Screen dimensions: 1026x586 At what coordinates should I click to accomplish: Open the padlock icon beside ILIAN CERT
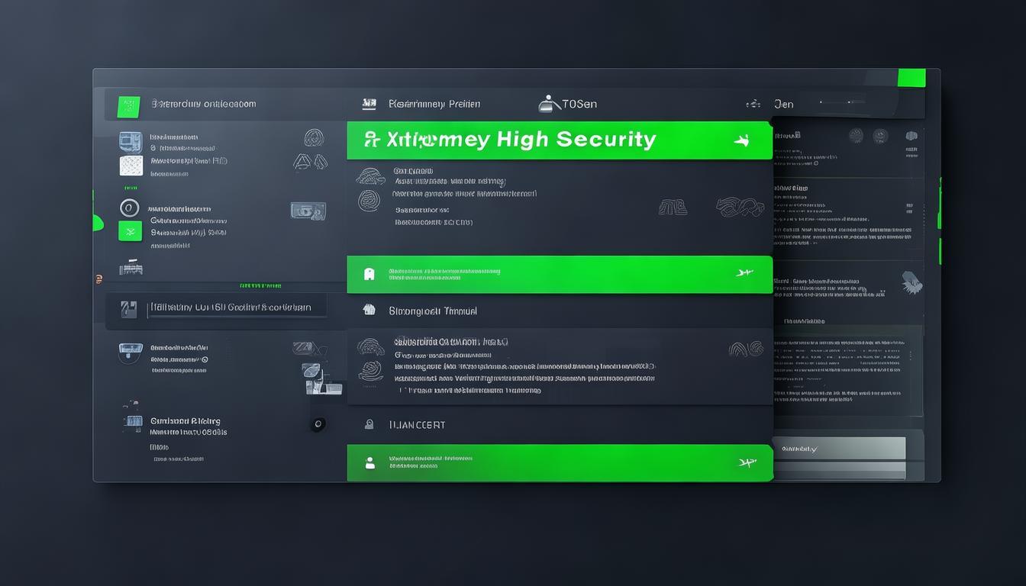point(369,424)
